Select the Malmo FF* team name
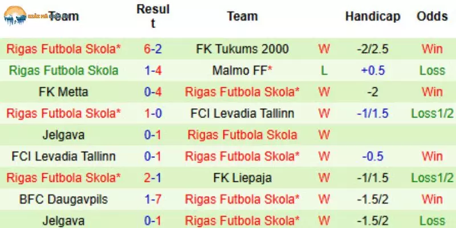This screenshot has height=228, width=456. click(x=242, y=70)
